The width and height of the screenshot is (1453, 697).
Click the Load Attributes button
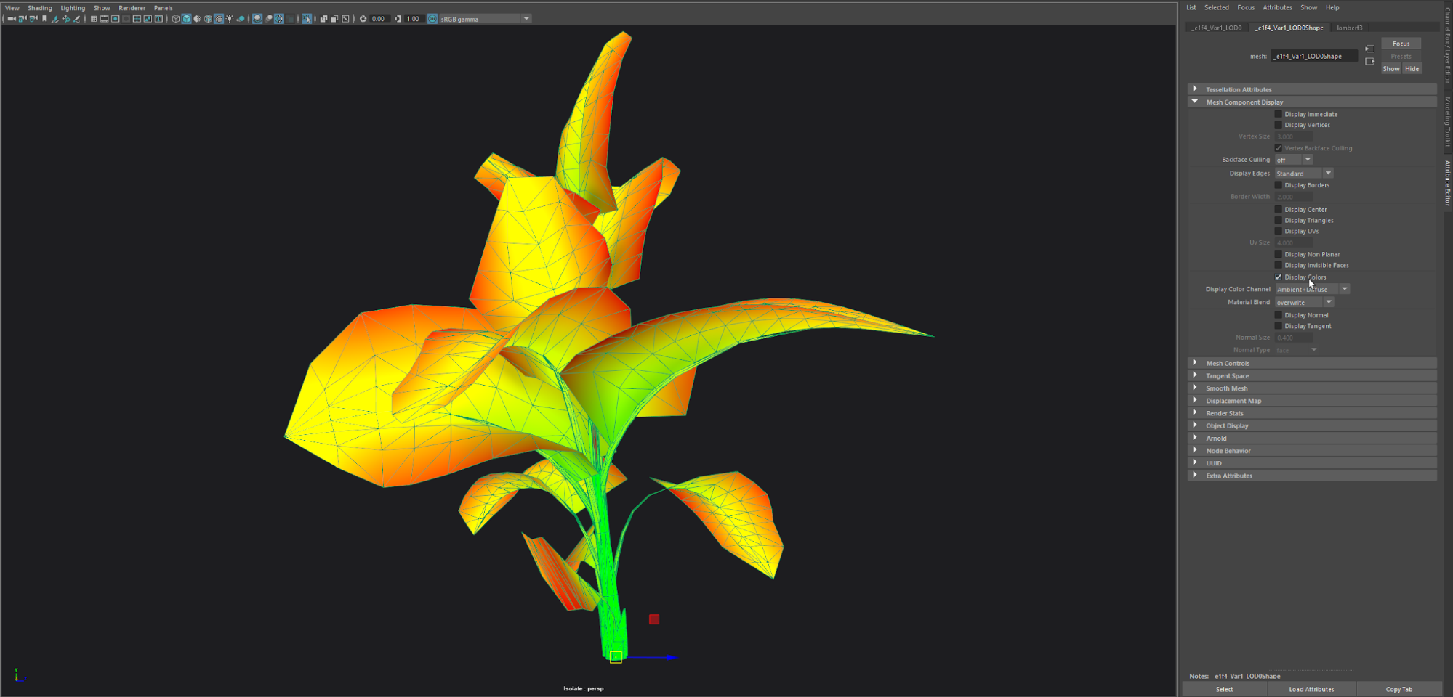coord(1311,689)
